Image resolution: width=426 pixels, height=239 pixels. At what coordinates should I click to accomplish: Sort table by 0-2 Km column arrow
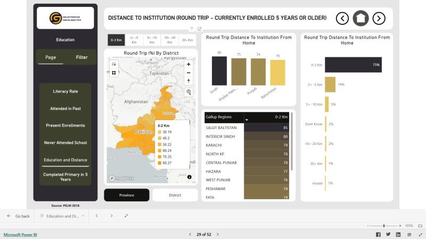click(246, 120)
